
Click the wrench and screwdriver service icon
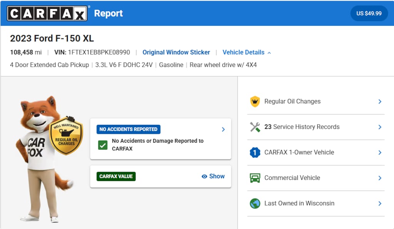point(255,127)
